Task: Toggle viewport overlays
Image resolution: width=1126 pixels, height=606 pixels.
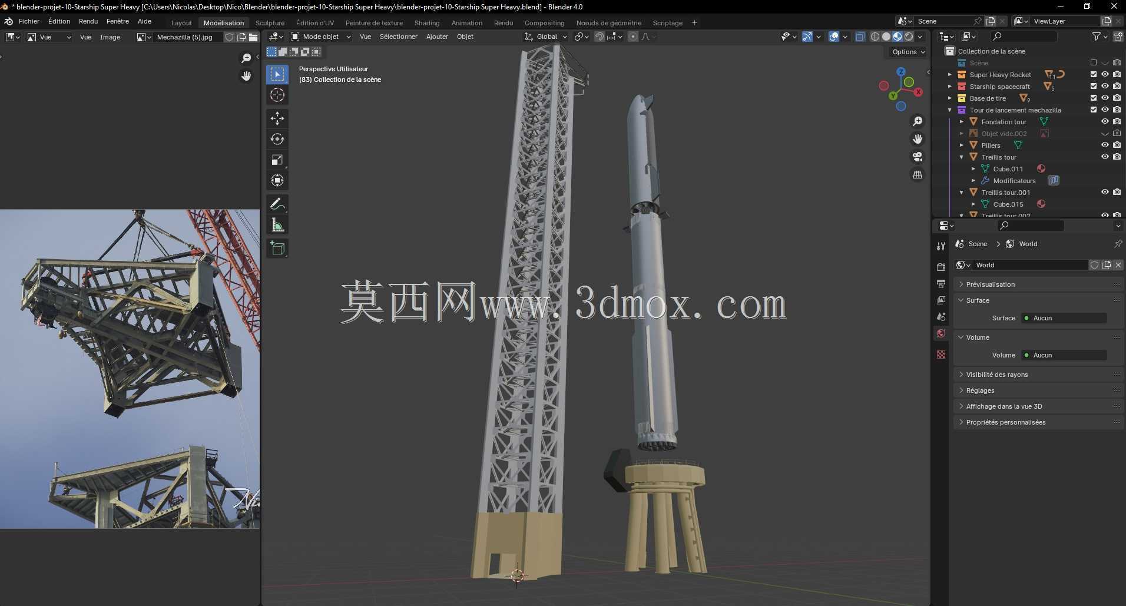Action: pyautogui.click(x=834, y=37)
